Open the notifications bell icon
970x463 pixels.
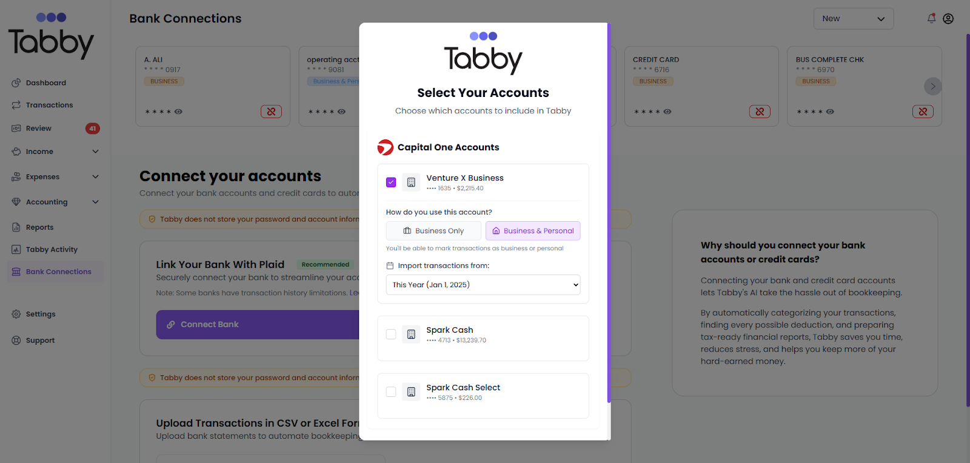pyautogui.click(x=931, y=18)
